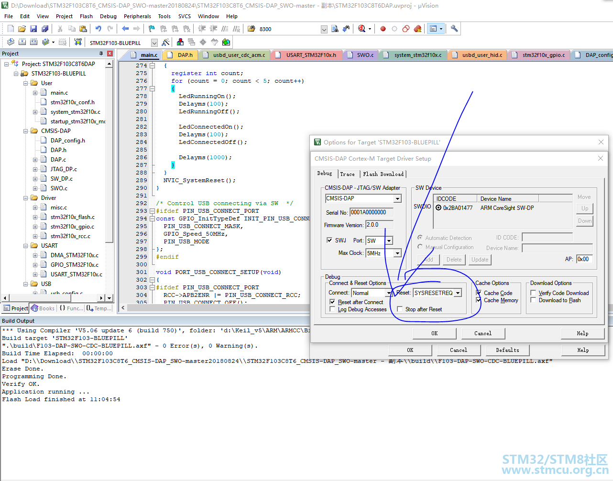
Task: Switch to the DAP.h editor tab
Action: 181,55
